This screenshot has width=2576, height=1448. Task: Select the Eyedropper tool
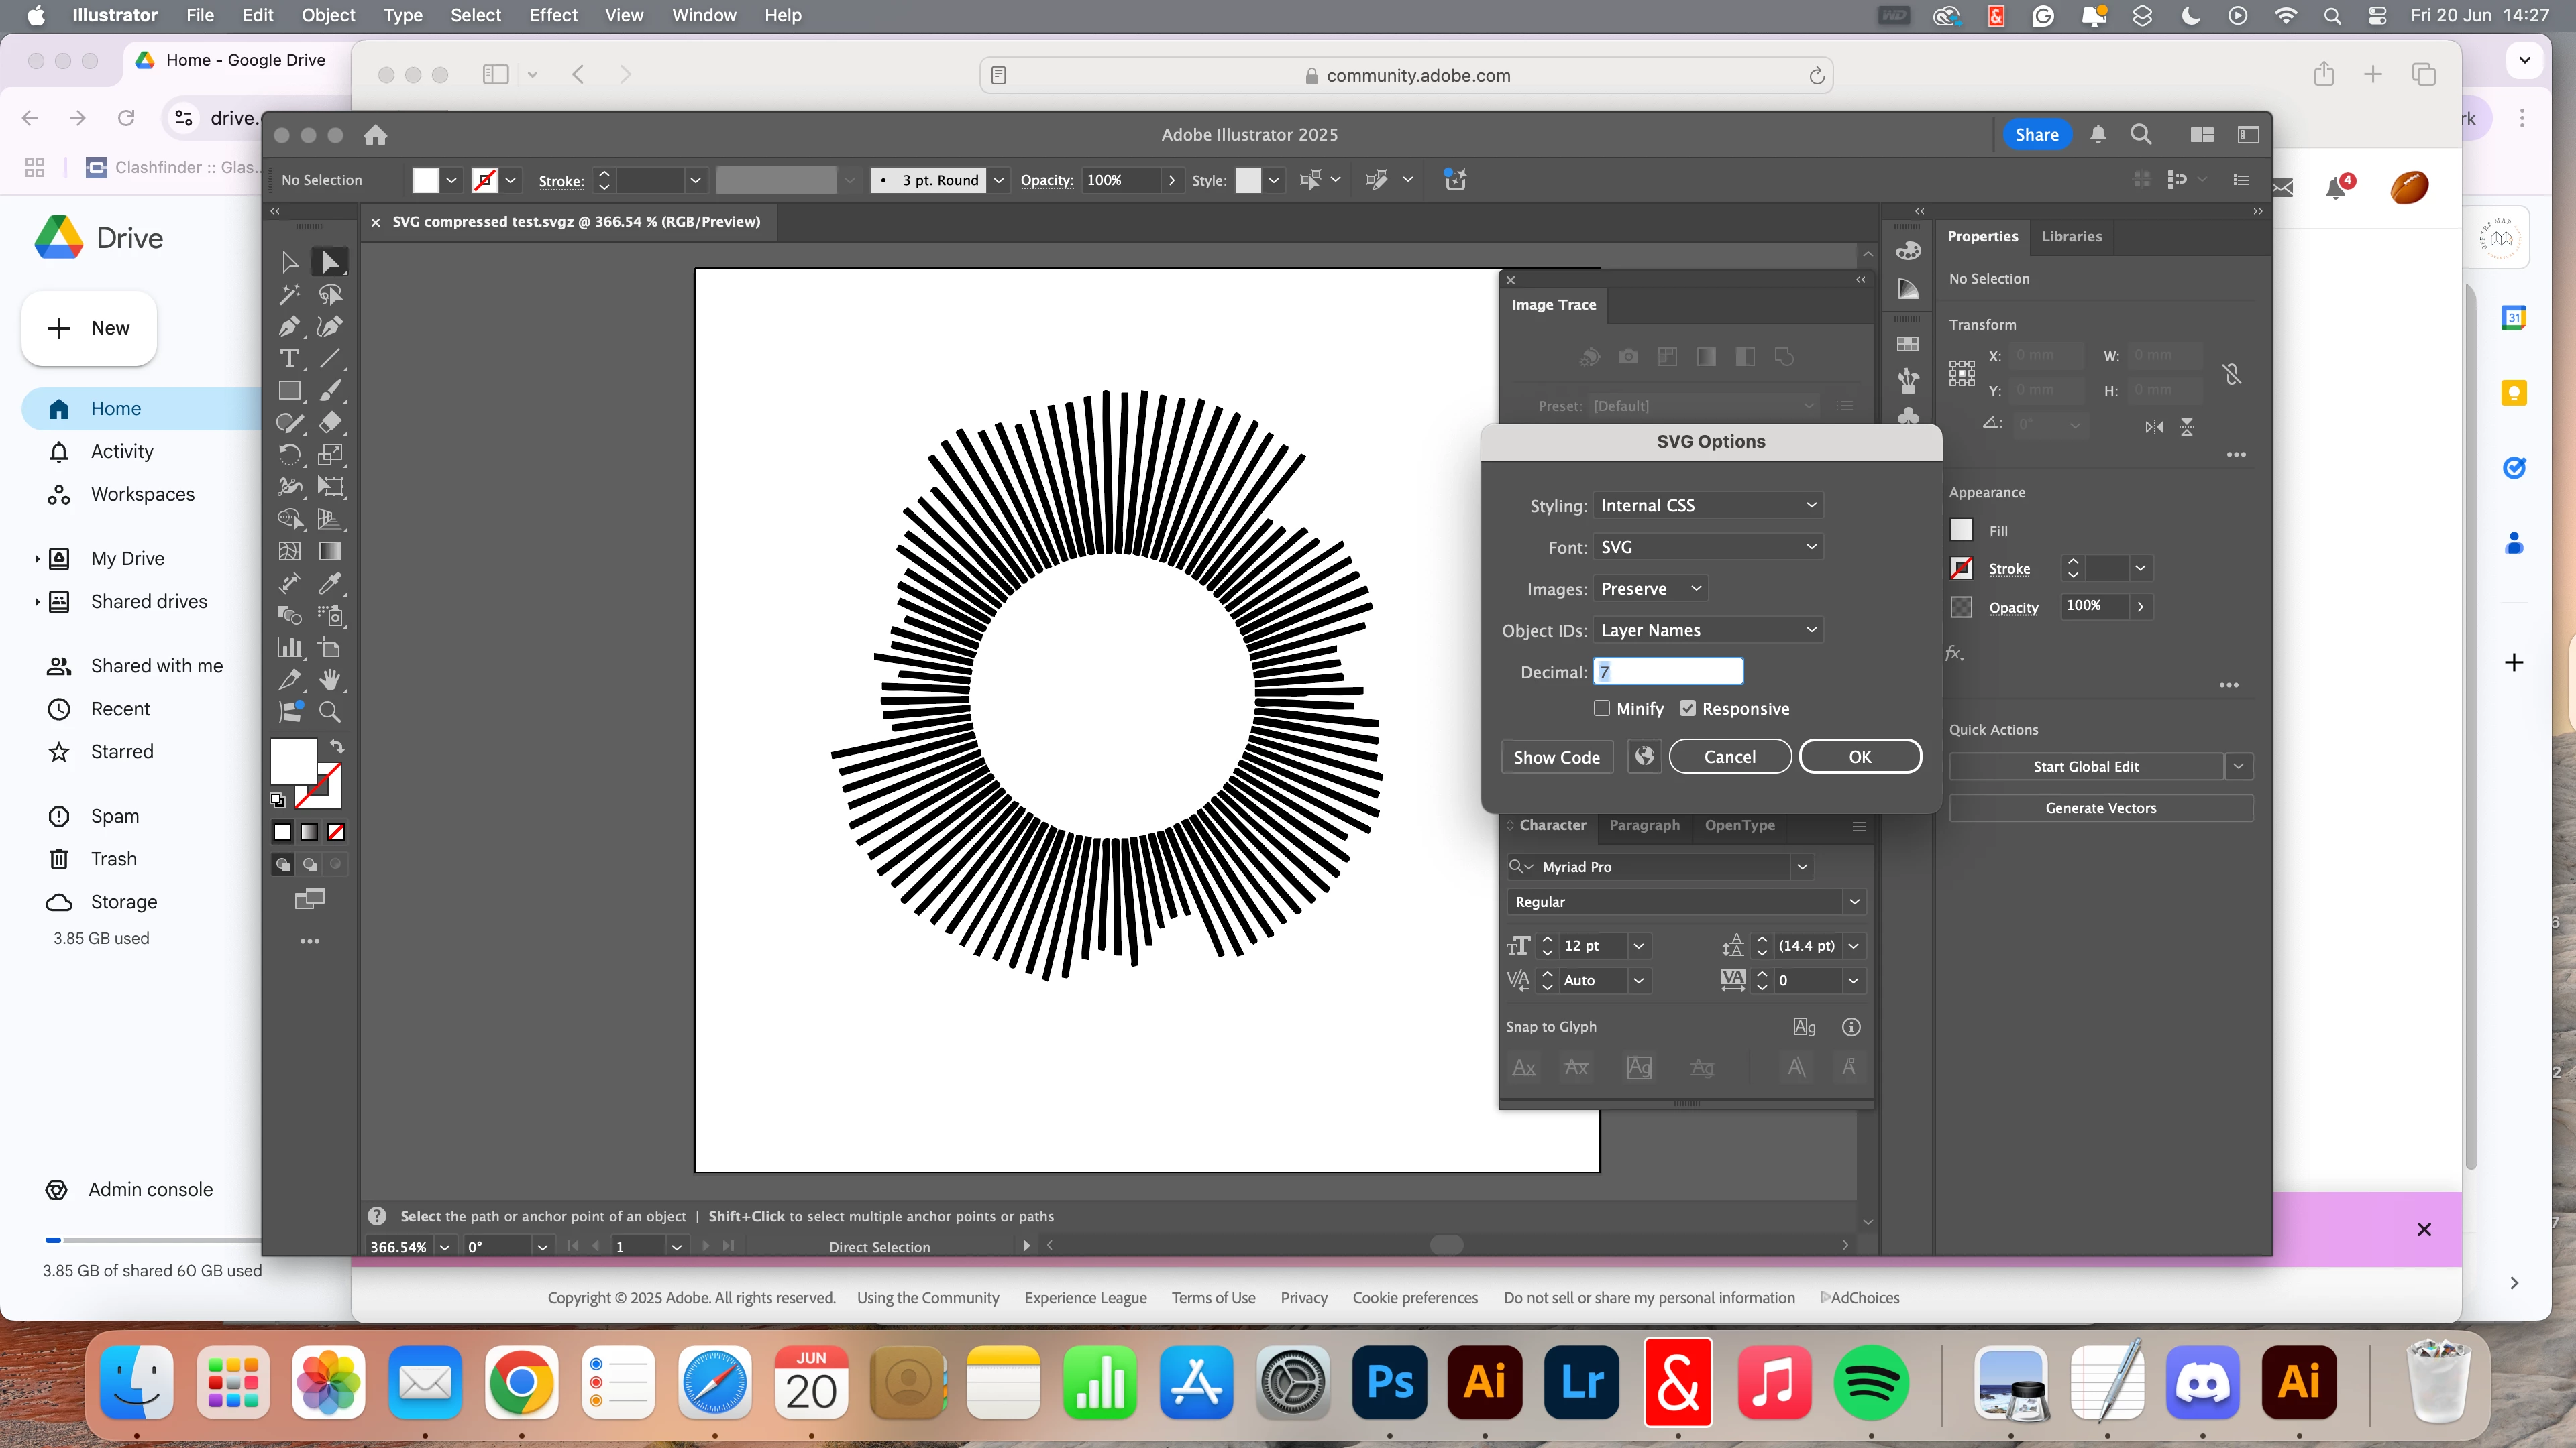(x=330, y=584)
